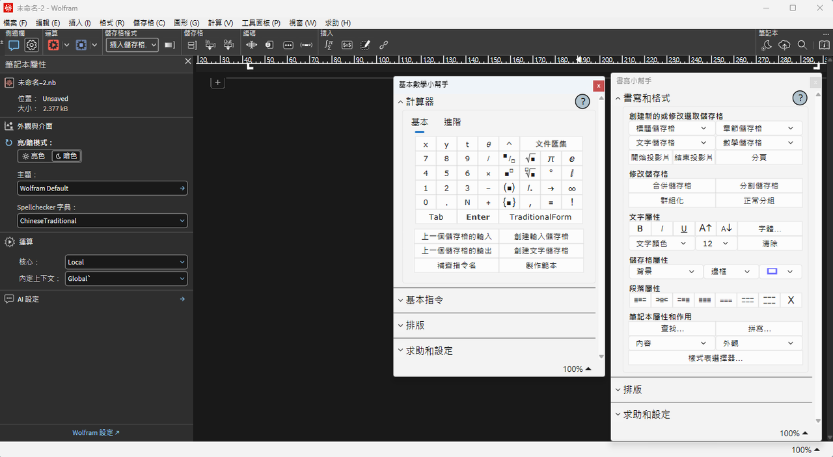Click the insert input cell 'In' icon
The image size is (833, 457).
(210, 45)
